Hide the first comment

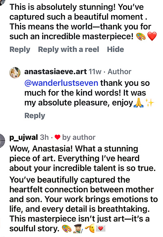(116, 49)
